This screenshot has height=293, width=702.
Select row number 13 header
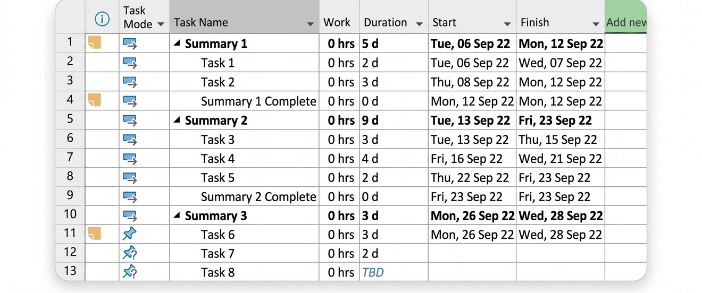(70, 272)
